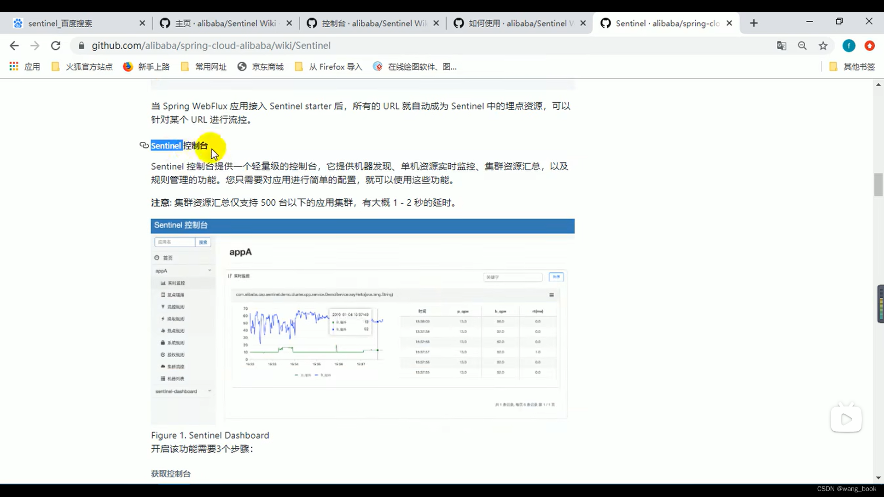Close the 如何使用 · alibaba/Sentinel tab
The width and height of the screenshot is (884, 497).
point(583,23)
